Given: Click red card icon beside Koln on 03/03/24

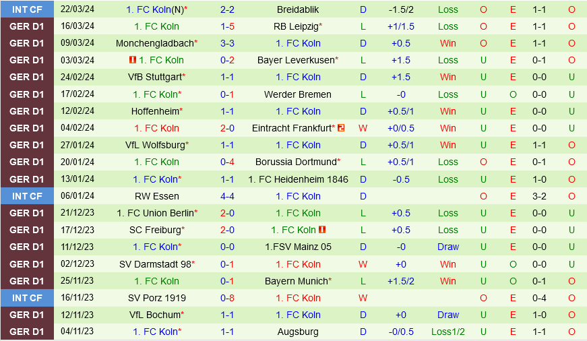Looking at the screenshot, I should pyautogui.click(x=133, y=60).
